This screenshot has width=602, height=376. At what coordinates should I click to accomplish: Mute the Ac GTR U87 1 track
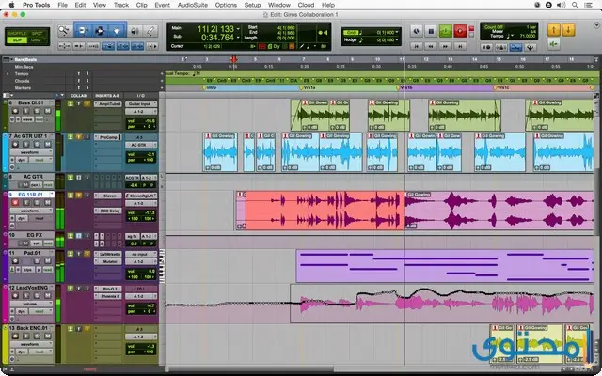pyautogui.click(x=48, y=144)
